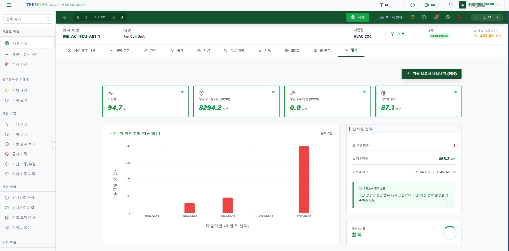Select 미터 검침 in sidebar
Viewport: 509px width, 251px height.
click(x=28, y=124)
